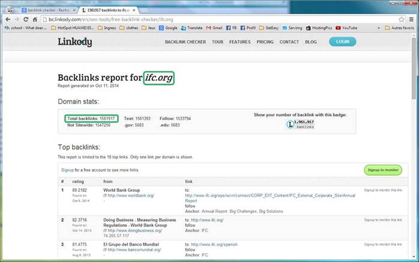This screenshot has height=262, width=419.
Task: Open the worldbank.org source link
Action: click(x=130, y=195)
